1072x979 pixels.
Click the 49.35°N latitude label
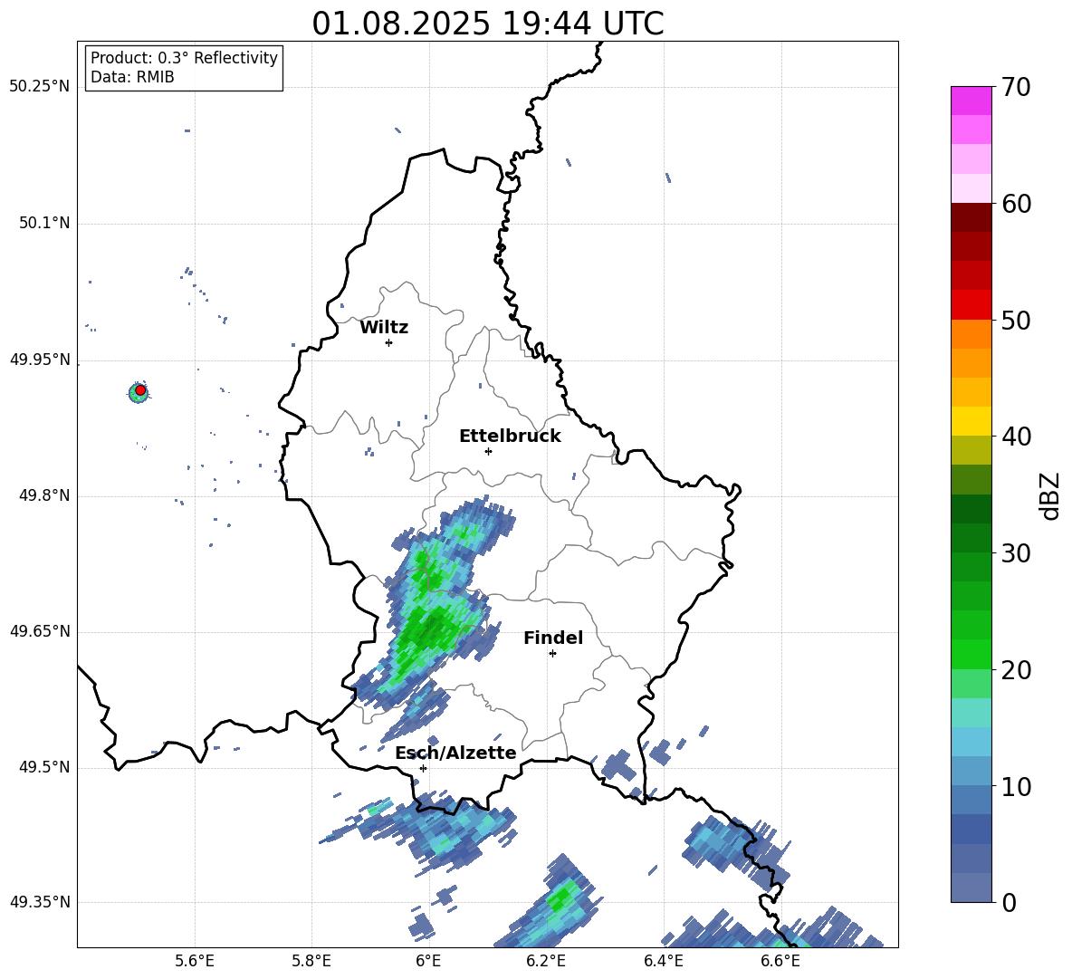point(40,902)
